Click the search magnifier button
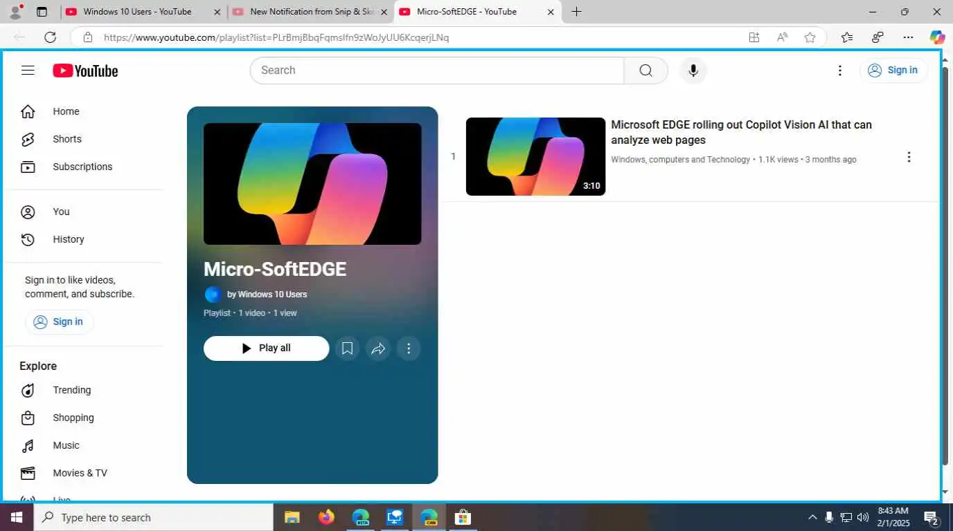Screen dimensions: 953x531 coord(645,71)
